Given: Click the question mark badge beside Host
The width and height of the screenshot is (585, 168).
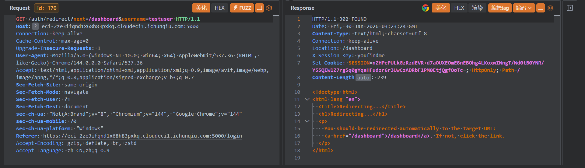Looking at the screenshot, I should (x=36, y=26).
